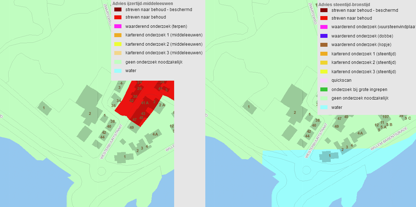Click the brown swatch for waarderend onderzoek (kopje)
This screenshot has width=416, height=207.
(x=324, y=45)
